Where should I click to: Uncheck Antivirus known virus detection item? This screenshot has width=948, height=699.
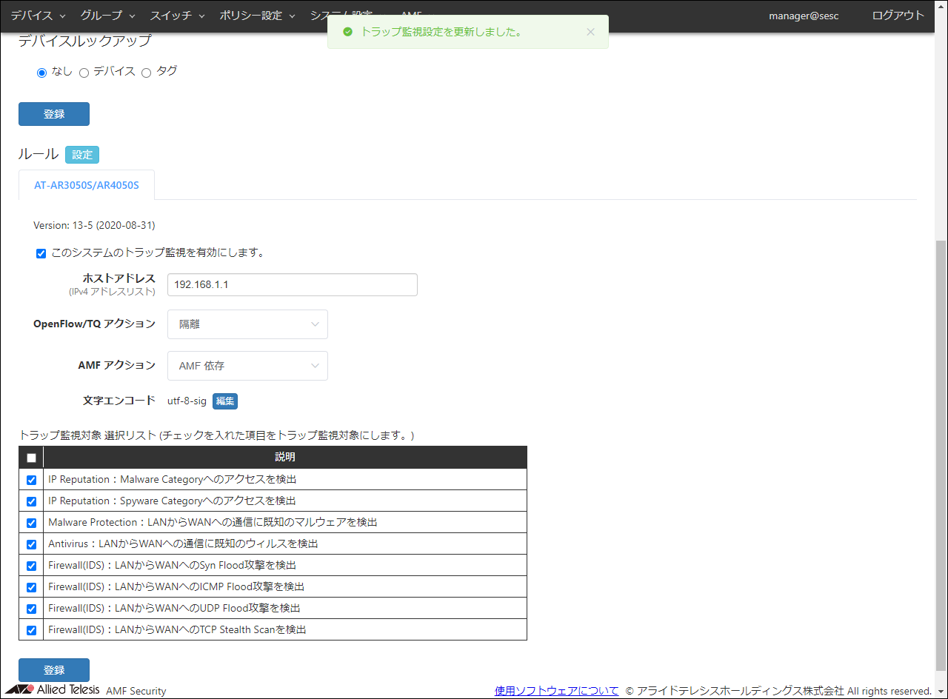(x=31, y=544)
